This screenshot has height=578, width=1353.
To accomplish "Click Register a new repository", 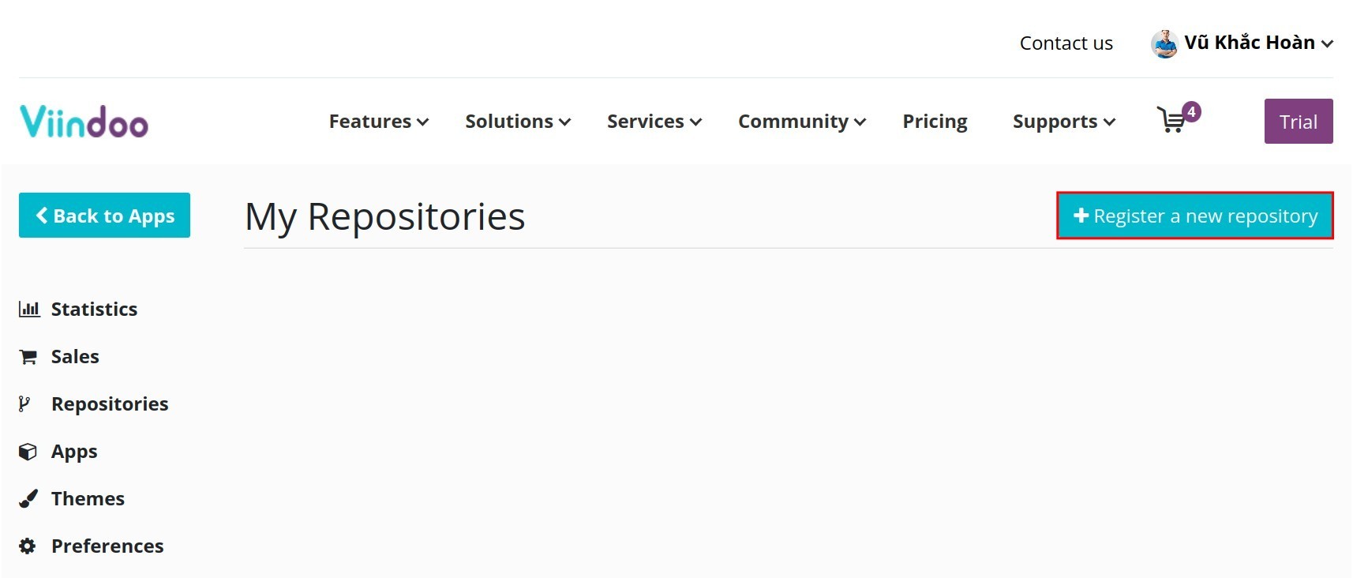I will 1195,216.
